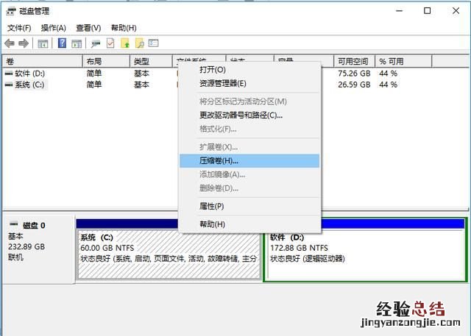Click the folder with green arrow icon
The image size is (471, 336).
pos(125,43)
